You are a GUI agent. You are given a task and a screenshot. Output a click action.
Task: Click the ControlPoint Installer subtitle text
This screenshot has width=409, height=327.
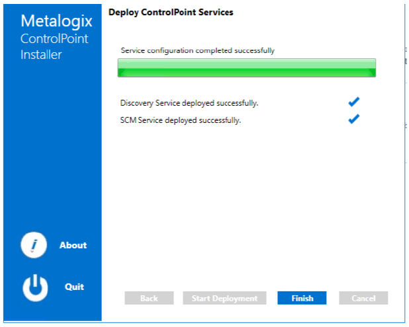pos(54,47)
